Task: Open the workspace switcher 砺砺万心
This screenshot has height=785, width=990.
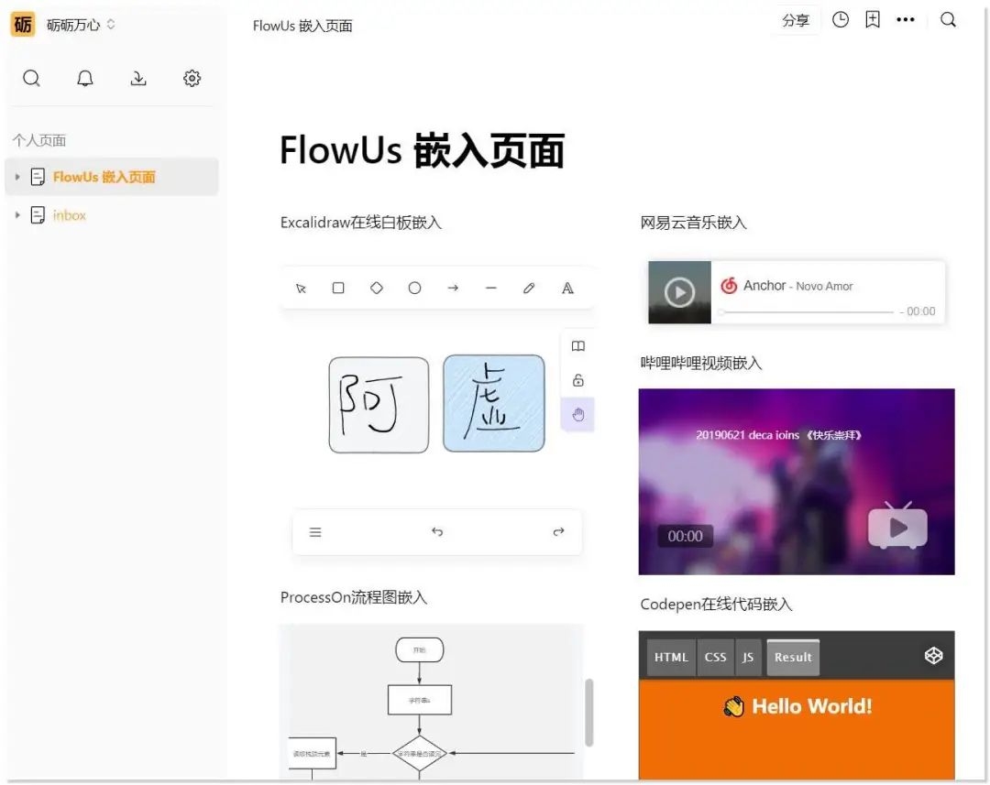Action: (x=80, y=26)
